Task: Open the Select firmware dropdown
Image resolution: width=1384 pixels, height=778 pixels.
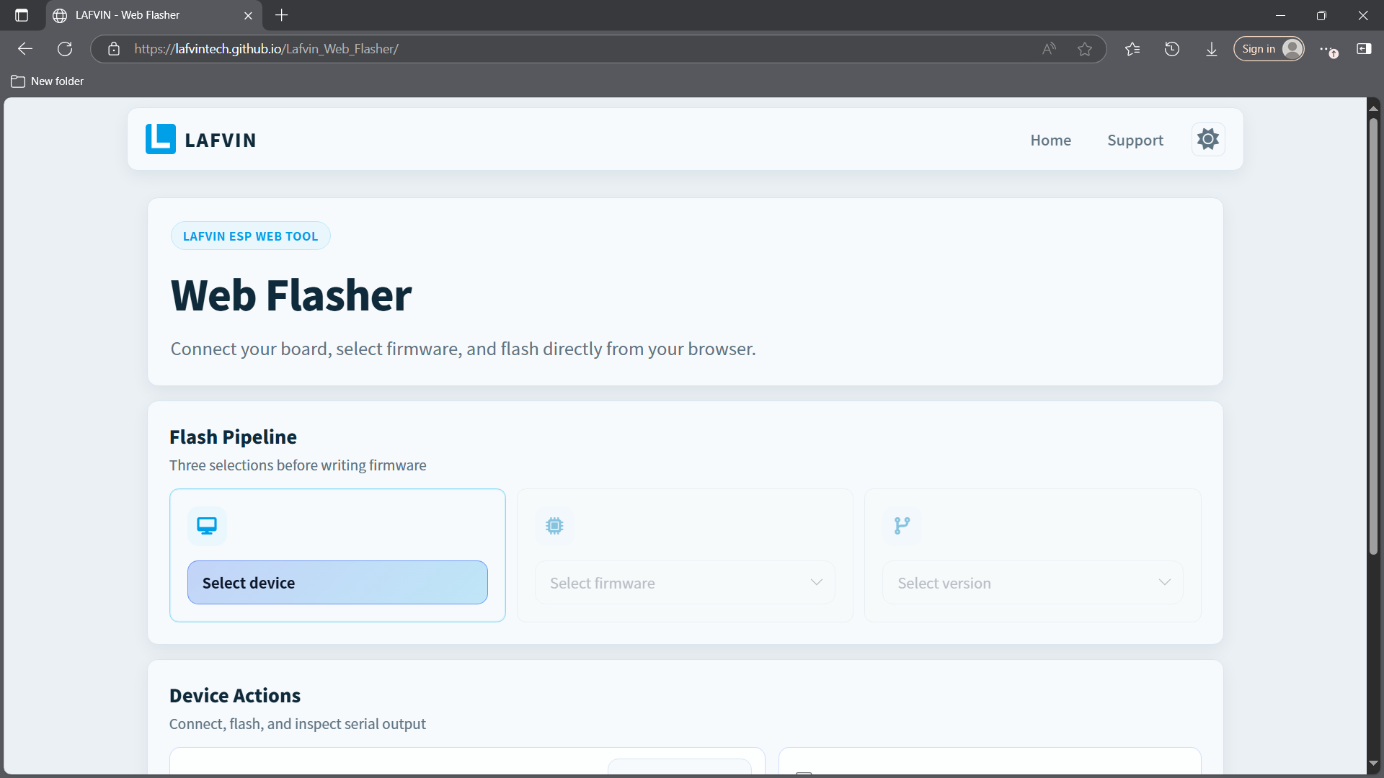Action: [x=685, y=583]
